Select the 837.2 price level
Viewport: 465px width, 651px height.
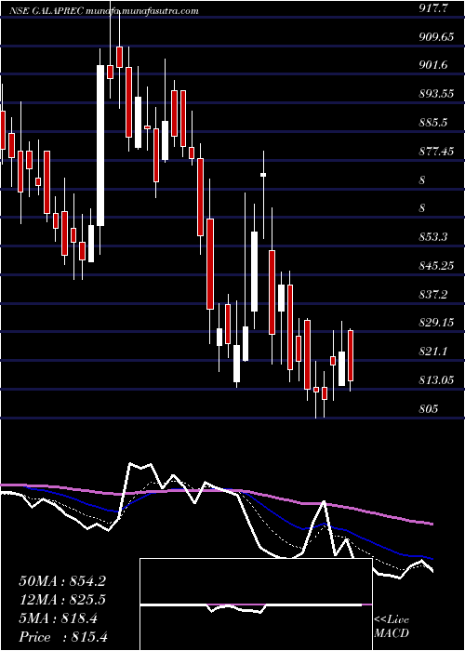click(434, 295)
